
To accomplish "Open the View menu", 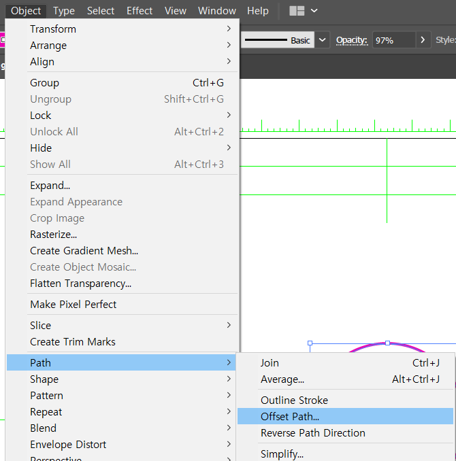I will [175, 11].
